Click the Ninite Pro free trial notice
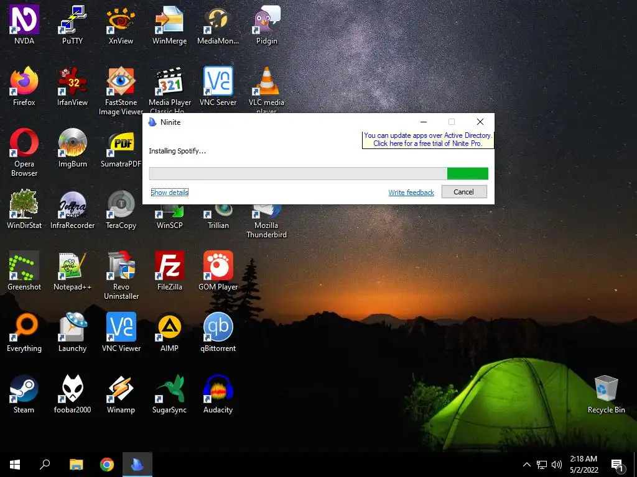Image resolution: width=637 pixels, height=477 pixels. click(428, 140)
